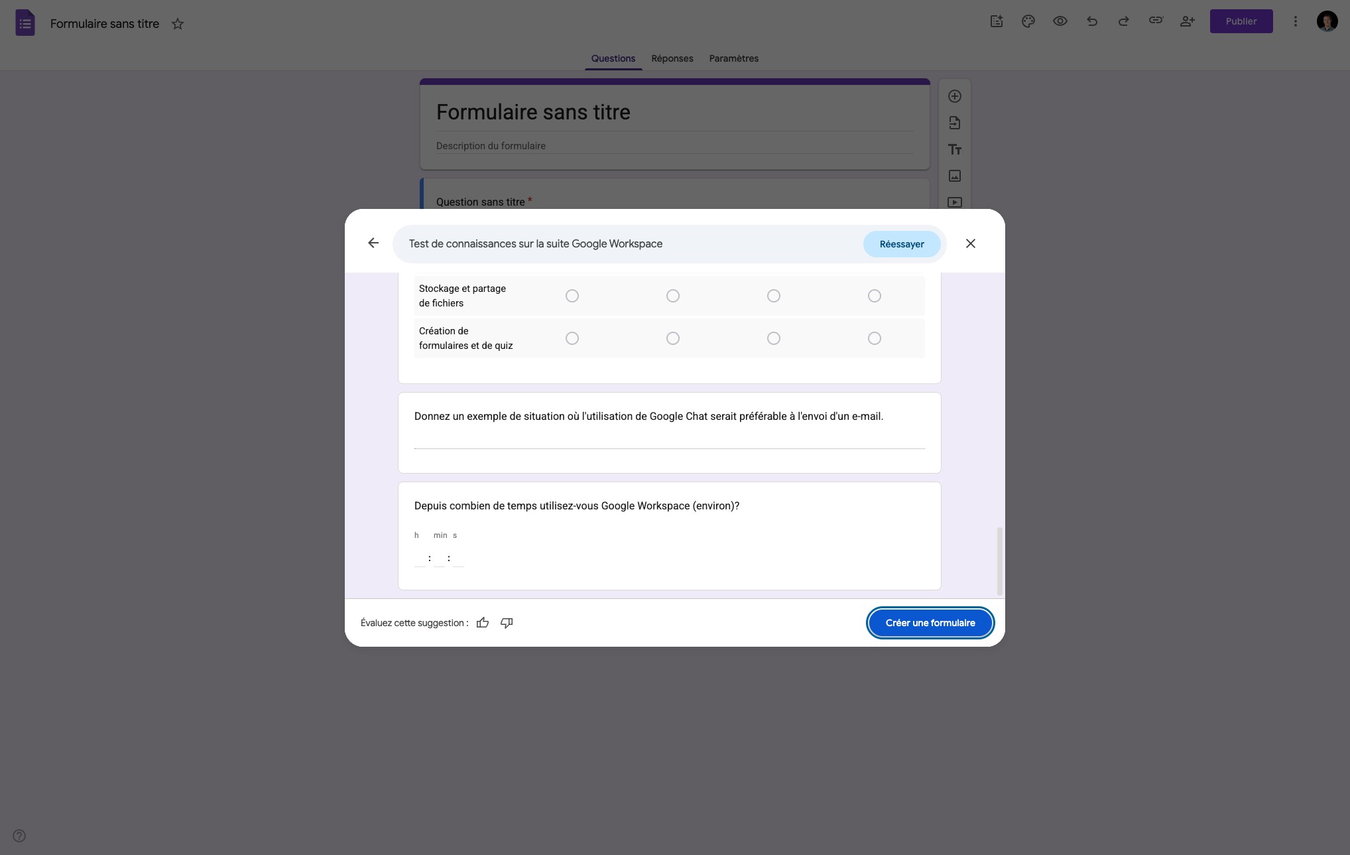Click the seconds field of duration question

[458, 559]
